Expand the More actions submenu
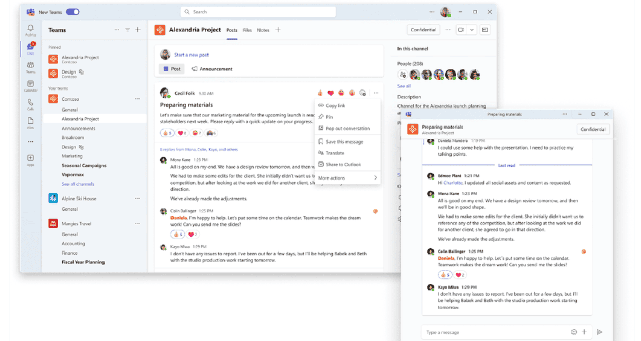Image resolution: width=641 pixels, height=341 pixels. point(348,178)
